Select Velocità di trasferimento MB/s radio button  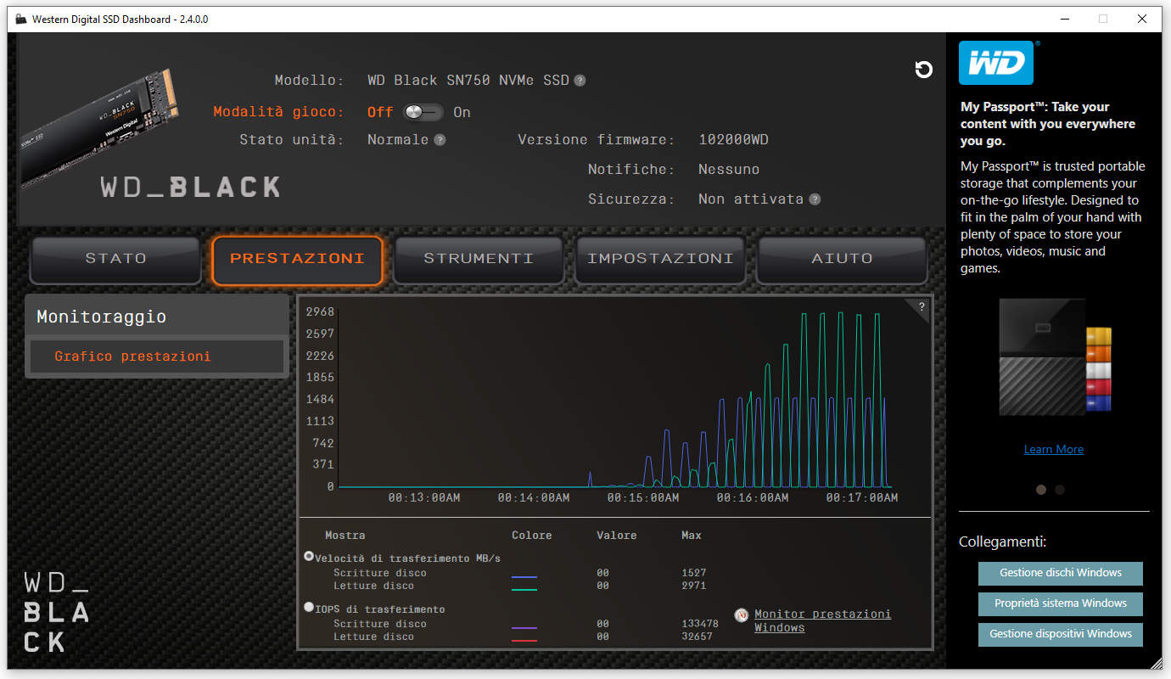309,556
